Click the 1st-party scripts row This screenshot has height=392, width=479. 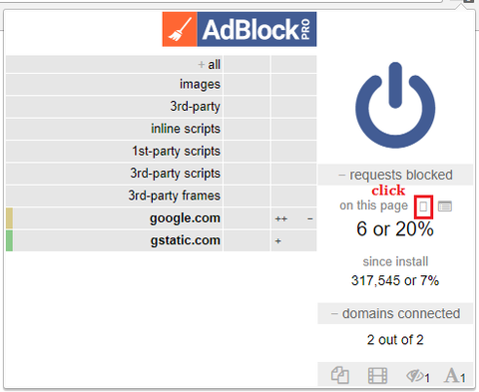click(114, 151)
